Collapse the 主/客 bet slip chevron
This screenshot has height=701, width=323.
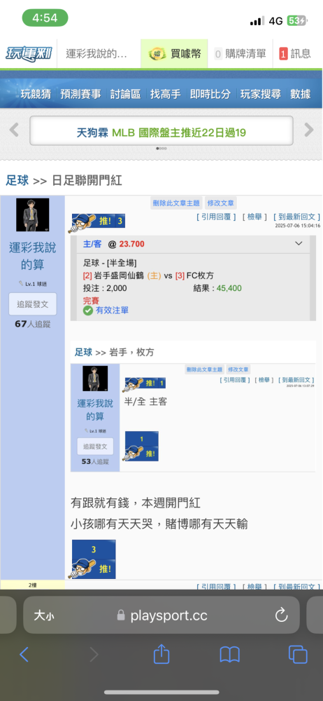click(299, 244)
